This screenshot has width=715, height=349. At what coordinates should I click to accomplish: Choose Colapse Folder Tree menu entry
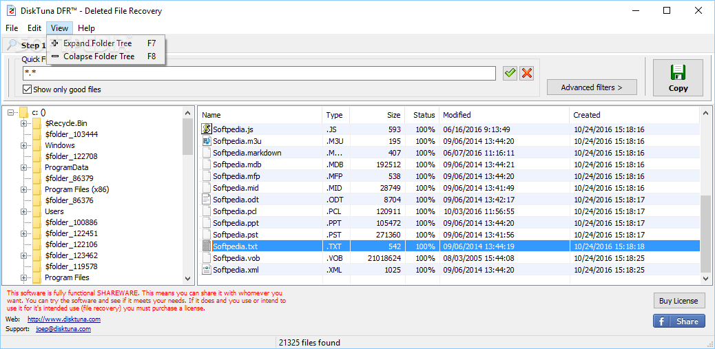[x=106, y=56]
